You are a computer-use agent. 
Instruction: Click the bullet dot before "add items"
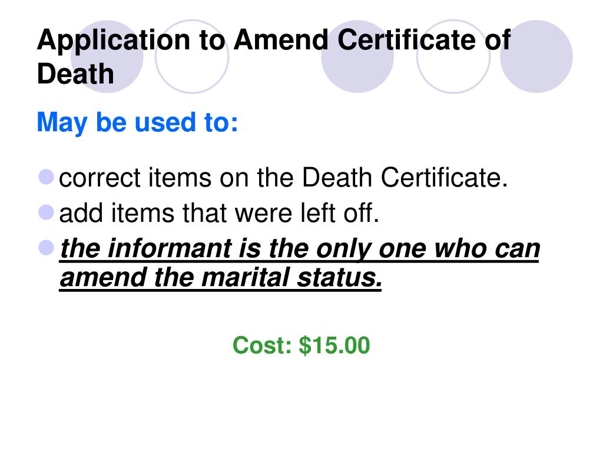click(x=46, y=212)
